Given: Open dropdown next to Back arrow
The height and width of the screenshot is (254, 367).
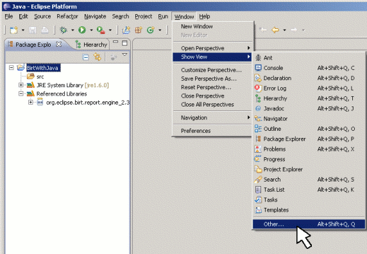Looking at the screenshot, I should (285, 30).
